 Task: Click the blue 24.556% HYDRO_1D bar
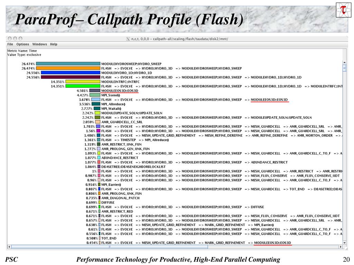(71, 73)
